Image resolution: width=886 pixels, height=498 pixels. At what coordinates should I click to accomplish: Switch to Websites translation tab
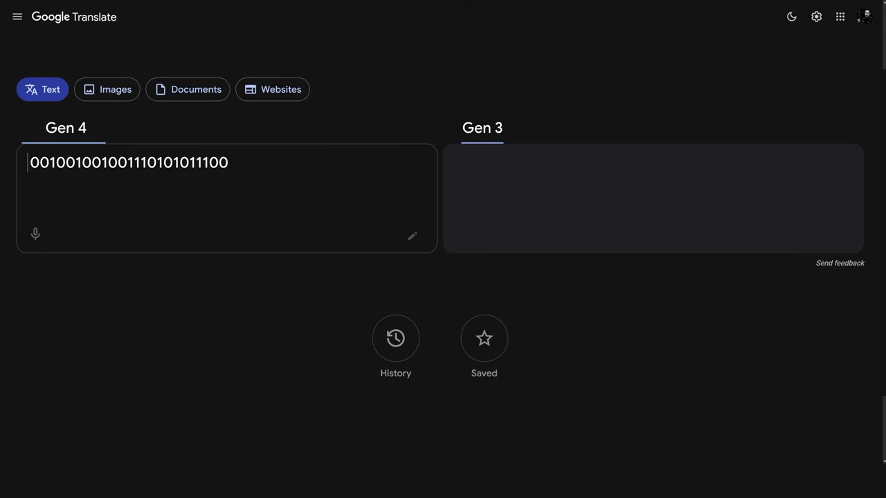tap(273, 89)
